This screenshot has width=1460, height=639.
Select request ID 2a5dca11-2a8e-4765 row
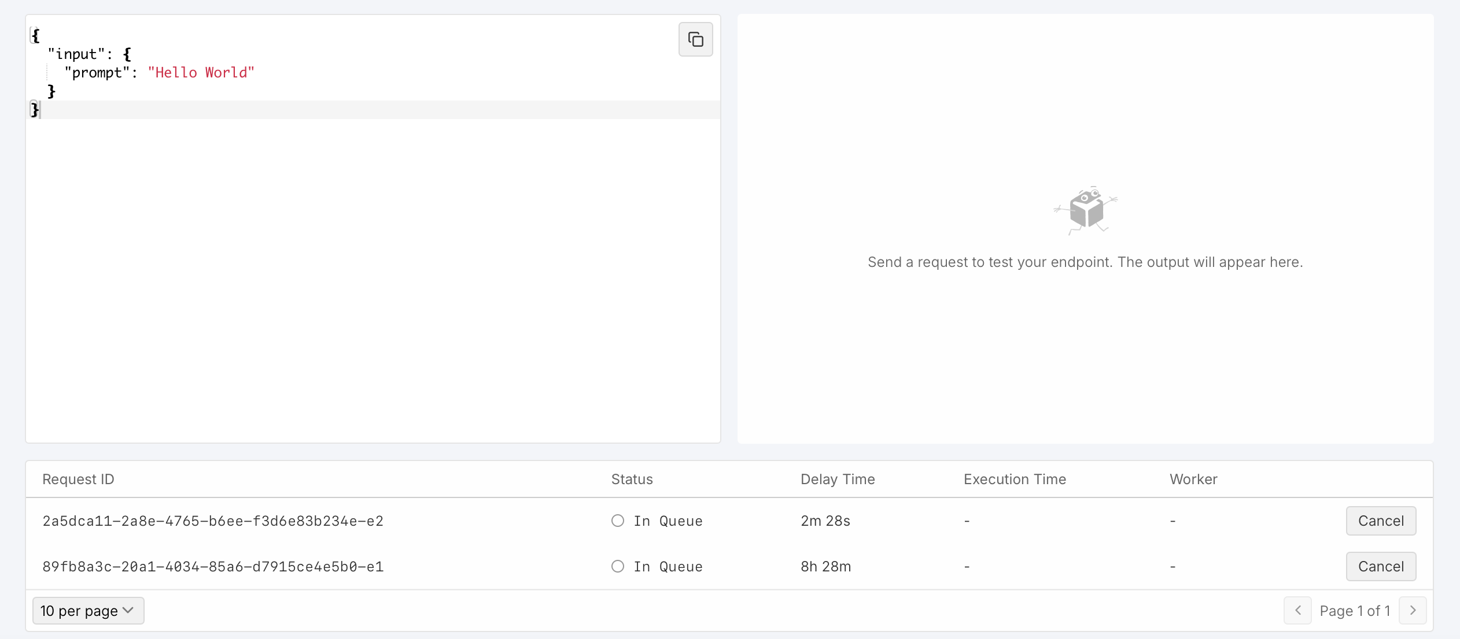(213, 521)
